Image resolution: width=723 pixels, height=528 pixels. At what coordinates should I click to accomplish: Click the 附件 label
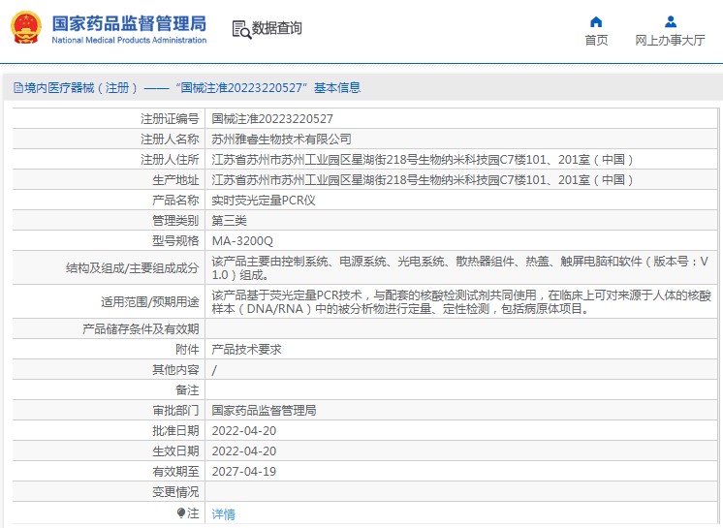(187, 350)
